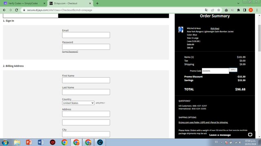The image size is (261, 146).
Task: Open the Windows Start menu
Action: click(x=5, y=142)
